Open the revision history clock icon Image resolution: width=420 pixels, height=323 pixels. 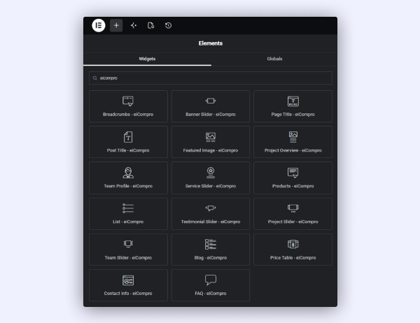pos(168,25)
